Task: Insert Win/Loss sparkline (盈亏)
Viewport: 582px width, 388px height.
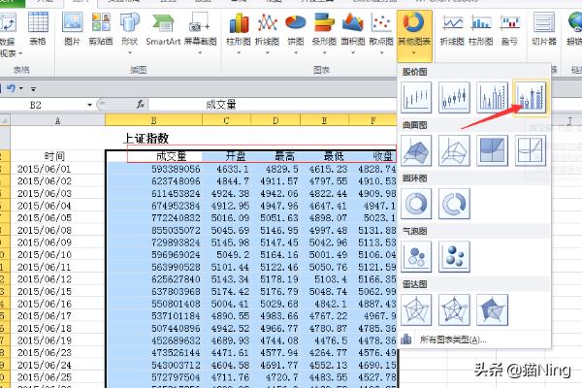Action: (x=509, y=29)
